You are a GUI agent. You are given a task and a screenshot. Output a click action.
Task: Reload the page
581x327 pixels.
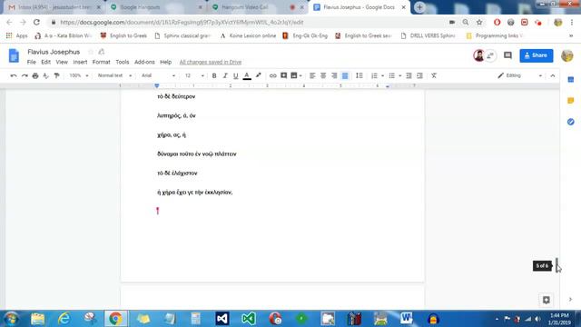[36, 22]
